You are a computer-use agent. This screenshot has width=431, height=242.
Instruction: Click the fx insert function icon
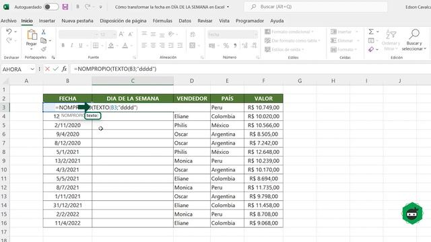(x=65, y=69)
